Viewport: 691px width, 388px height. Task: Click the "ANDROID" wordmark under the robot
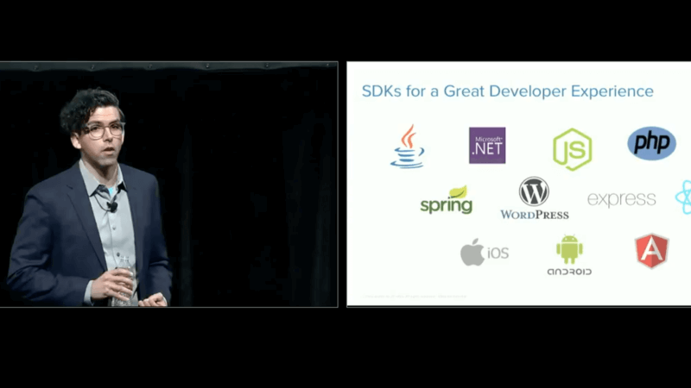[x=569, y=272]
